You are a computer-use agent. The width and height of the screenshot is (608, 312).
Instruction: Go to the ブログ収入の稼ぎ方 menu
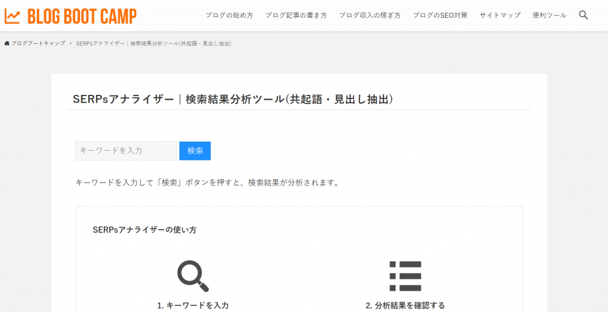point(370,15)
